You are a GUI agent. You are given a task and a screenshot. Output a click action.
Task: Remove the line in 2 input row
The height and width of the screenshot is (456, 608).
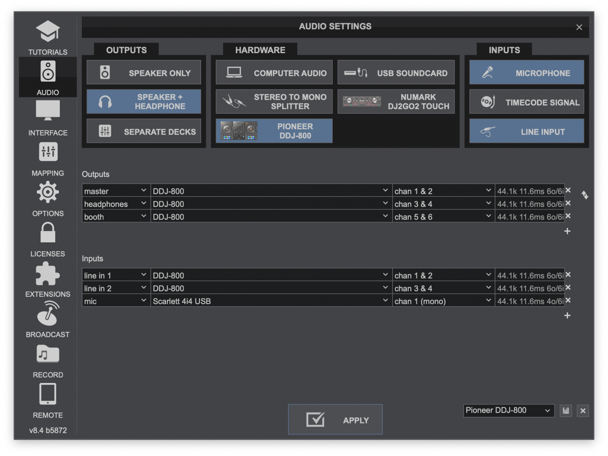[568, 288]
